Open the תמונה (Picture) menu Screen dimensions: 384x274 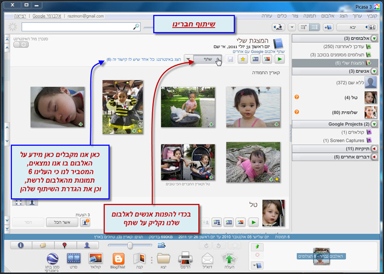tap(310, 16)
